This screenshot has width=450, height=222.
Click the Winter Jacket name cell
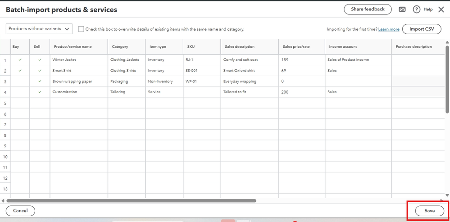(x=79, y=59)
